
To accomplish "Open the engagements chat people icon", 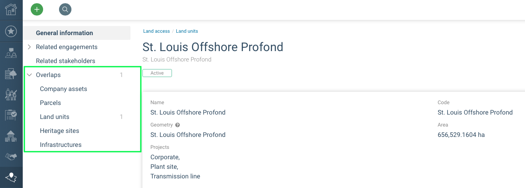I will point(11,52).
